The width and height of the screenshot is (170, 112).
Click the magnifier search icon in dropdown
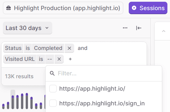pyautogui.click(x=52, y=73)
